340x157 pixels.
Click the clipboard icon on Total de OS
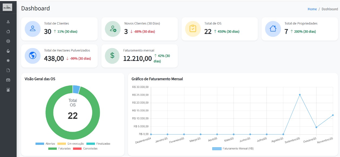tap(193, 29)
